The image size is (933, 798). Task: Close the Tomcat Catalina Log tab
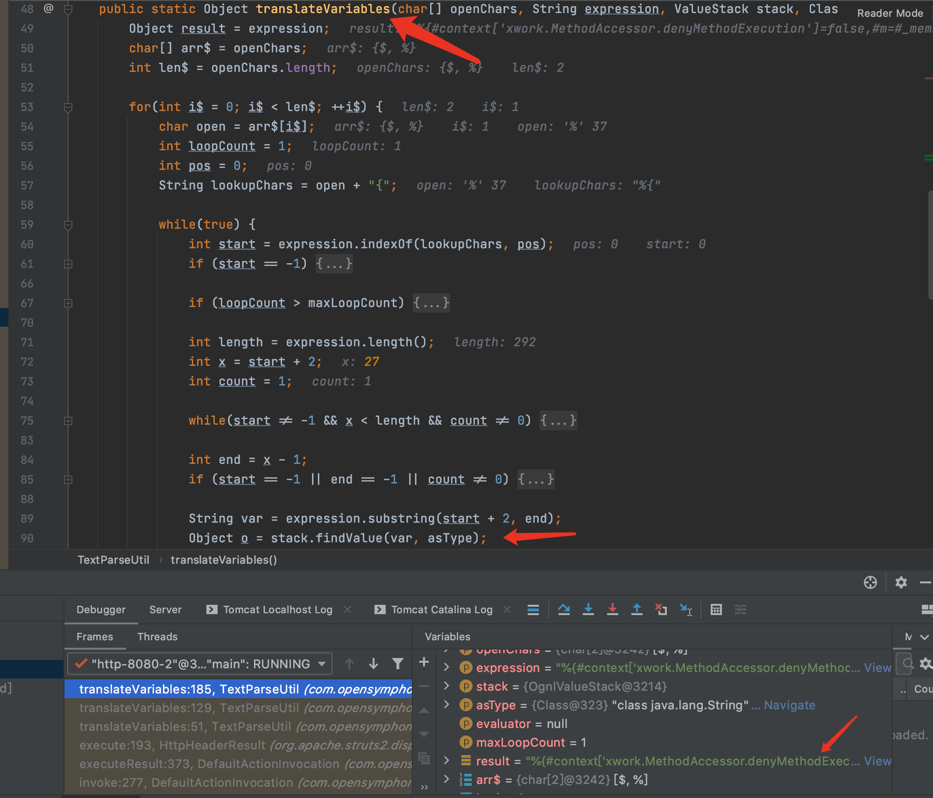pos(508,609)
